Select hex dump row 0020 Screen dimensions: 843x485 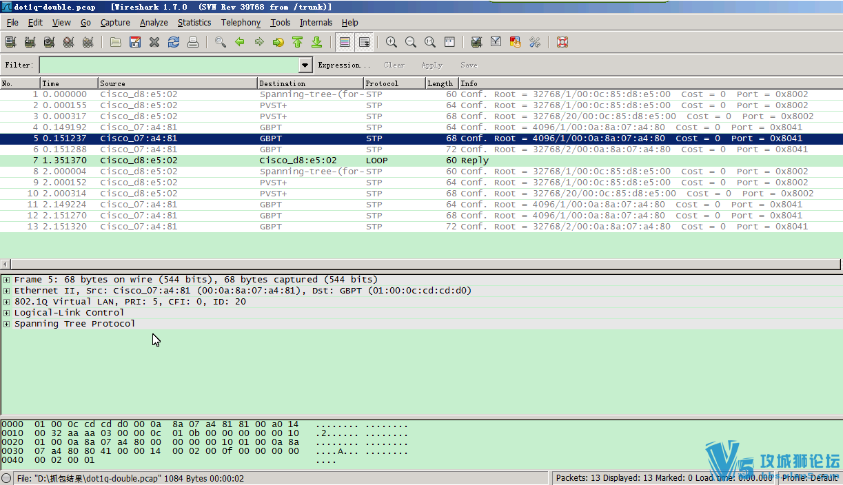click(205, 442)
